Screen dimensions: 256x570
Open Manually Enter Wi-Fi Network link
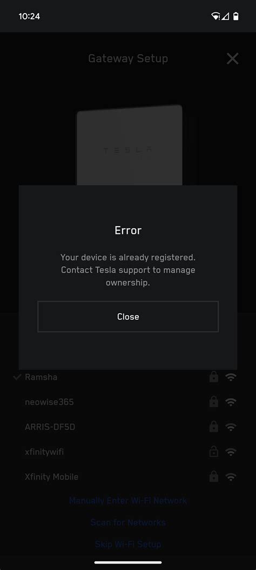128,501
